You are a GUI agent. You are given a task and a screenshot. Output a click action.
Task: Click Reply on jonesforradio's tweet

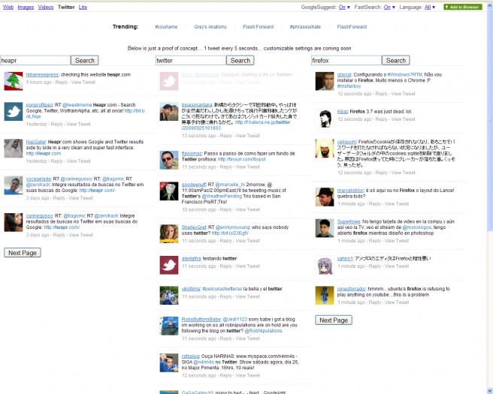[375, 302]
